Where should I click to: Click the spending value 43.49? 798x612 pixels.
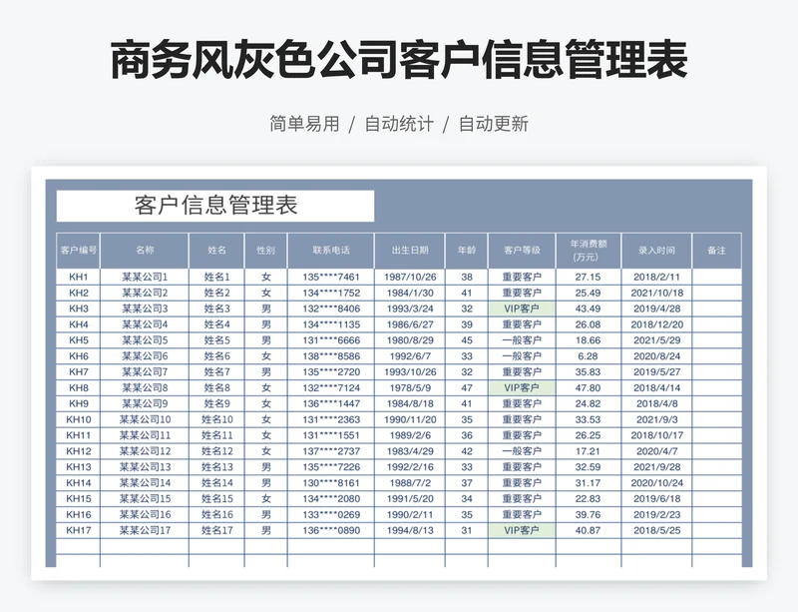click(589, 308)
